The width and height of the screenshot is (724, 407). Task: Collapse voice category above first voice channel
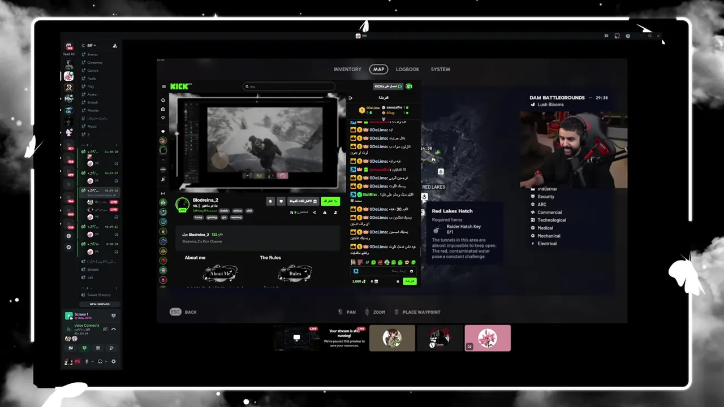point(86,145)
